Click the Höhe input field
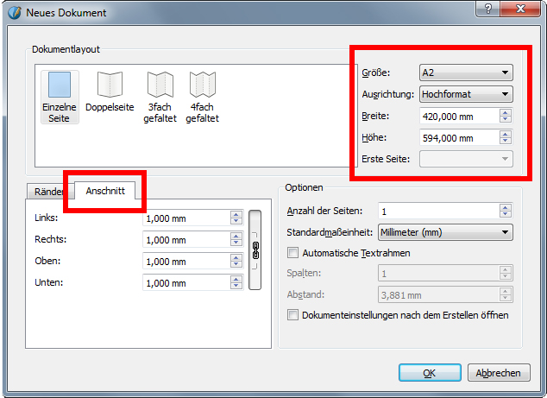This screenshot has width=547, height=398. tap(457, 137)
